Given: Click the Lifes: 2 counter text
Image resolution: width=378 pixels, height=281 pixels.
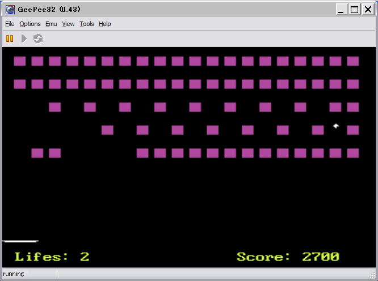Looking at the screenshot, I should pyautogui.click(x=52, y=257).
